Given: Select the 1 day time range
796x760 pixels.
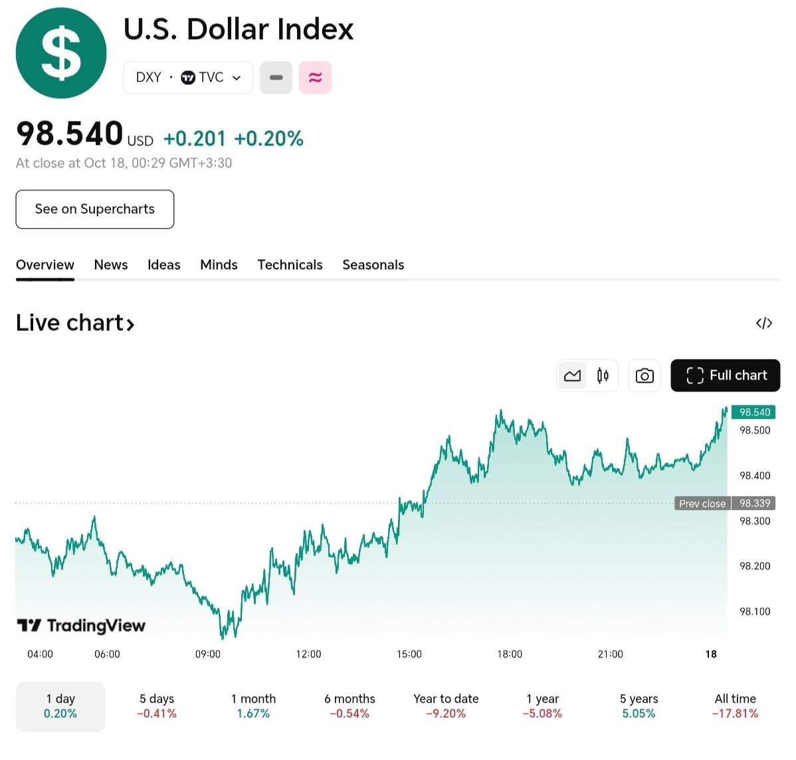Looking at the screenshot, I should [x=60, y=706].
